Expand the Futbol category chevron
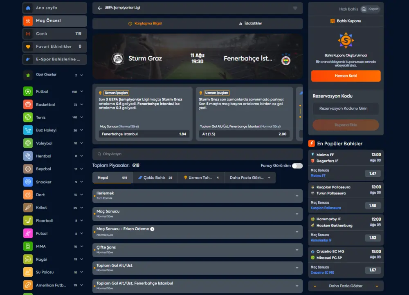The width and height of the screenshot is (409, 295). pos(82,91)
